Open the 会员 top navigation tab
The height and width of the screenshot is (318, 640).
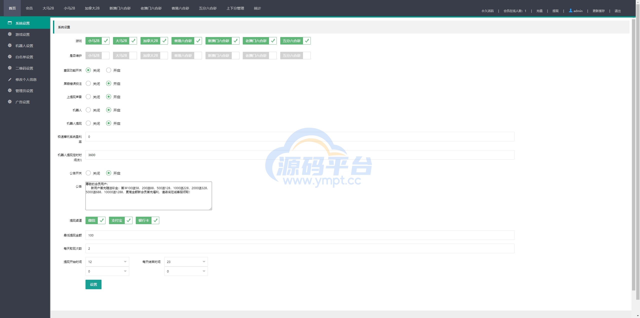29,8
